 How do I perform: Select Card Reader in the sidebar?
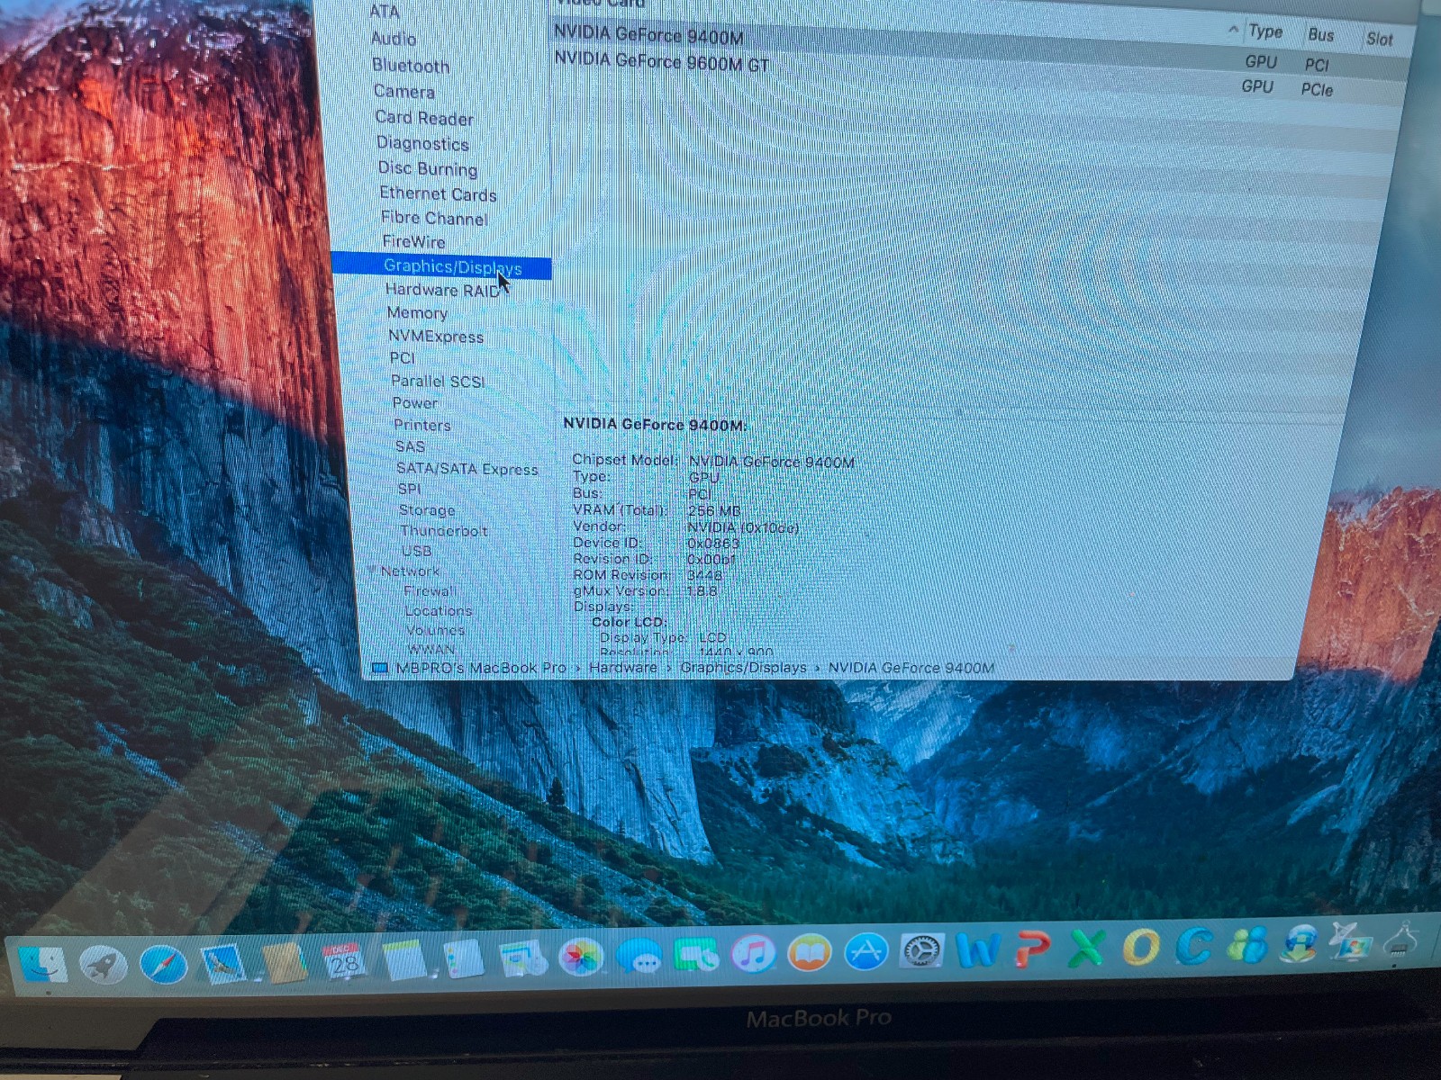[424, 118]
